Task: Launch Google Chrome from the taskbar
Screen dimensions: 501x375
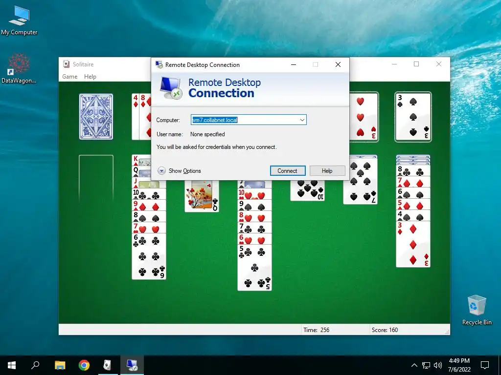Action: [x=84, y=365]
